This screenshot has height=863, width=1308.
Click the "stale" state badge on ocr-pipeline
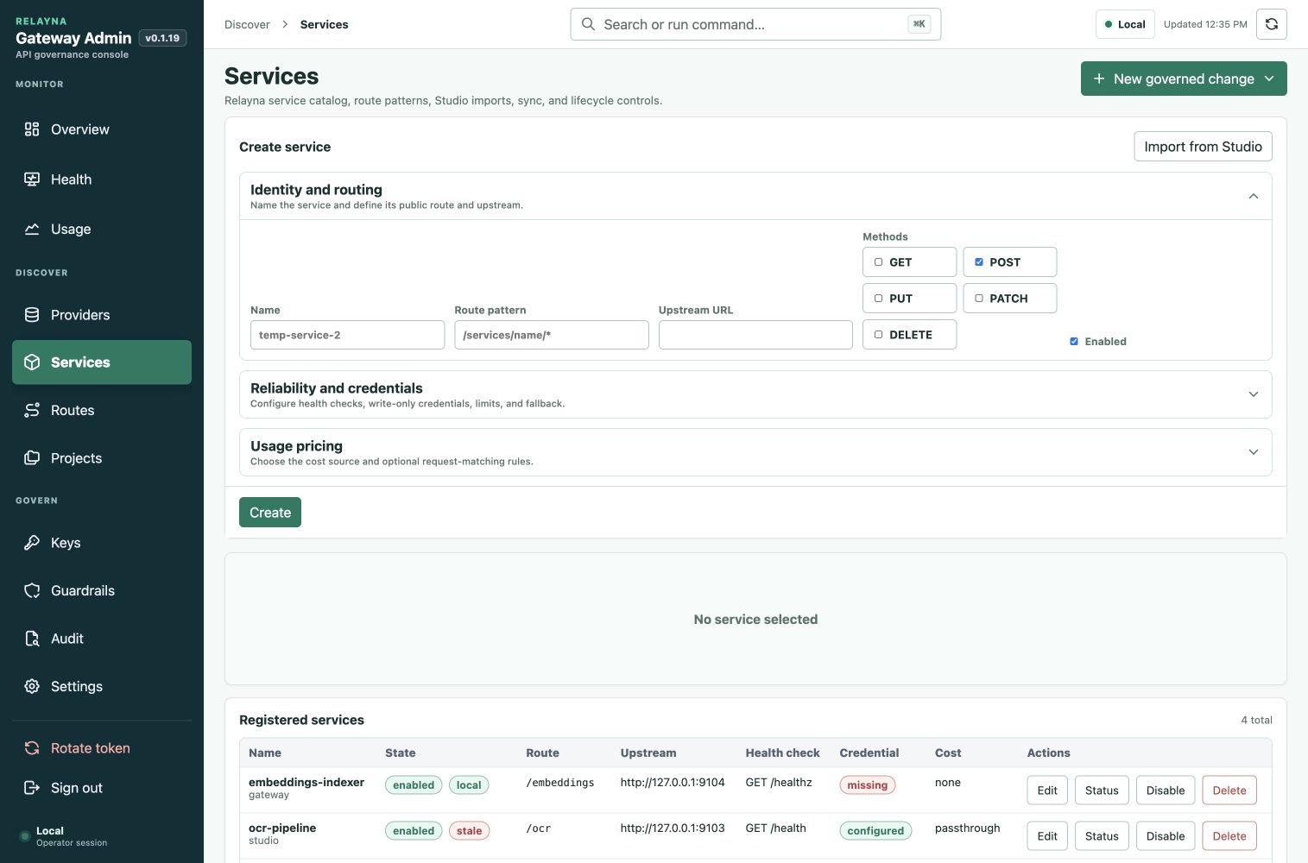(x=469, y=831)
